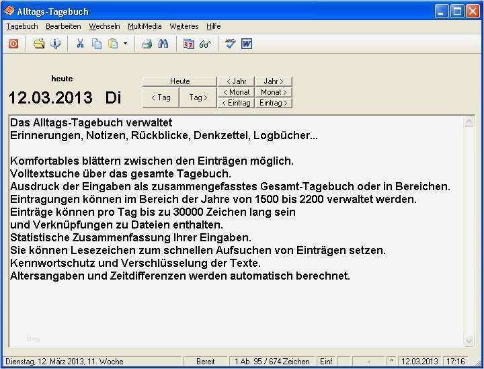Go to next day with Tag >
This screenshot has width=484, height=369.
[x=198, y=97]
